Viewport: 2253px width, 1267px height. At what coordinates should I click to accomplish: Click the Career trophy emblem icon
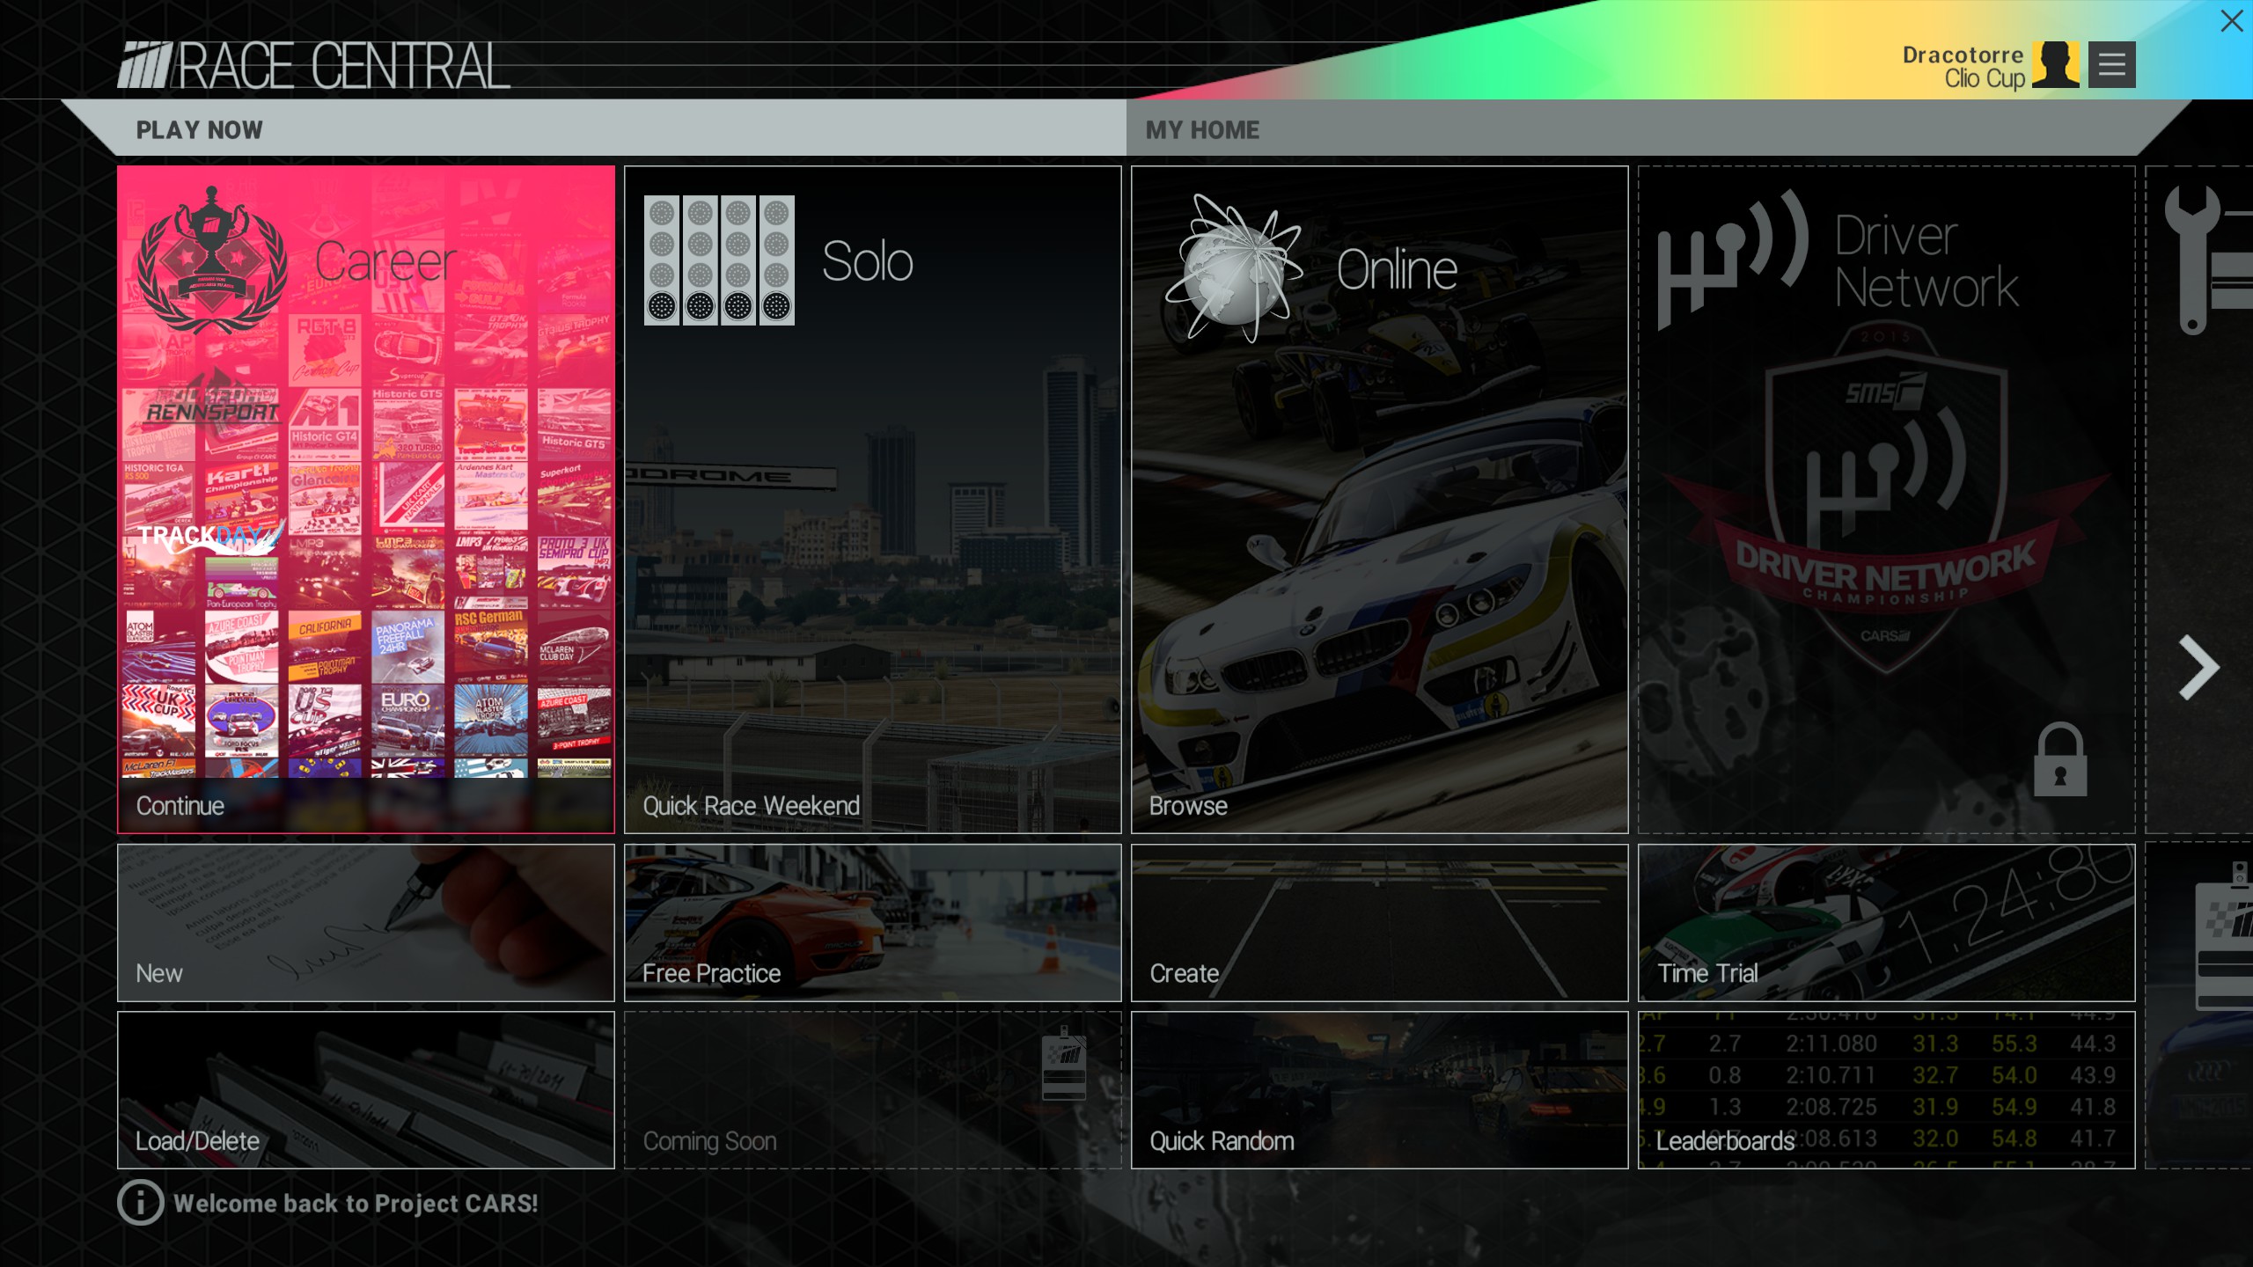click(212, 260)
